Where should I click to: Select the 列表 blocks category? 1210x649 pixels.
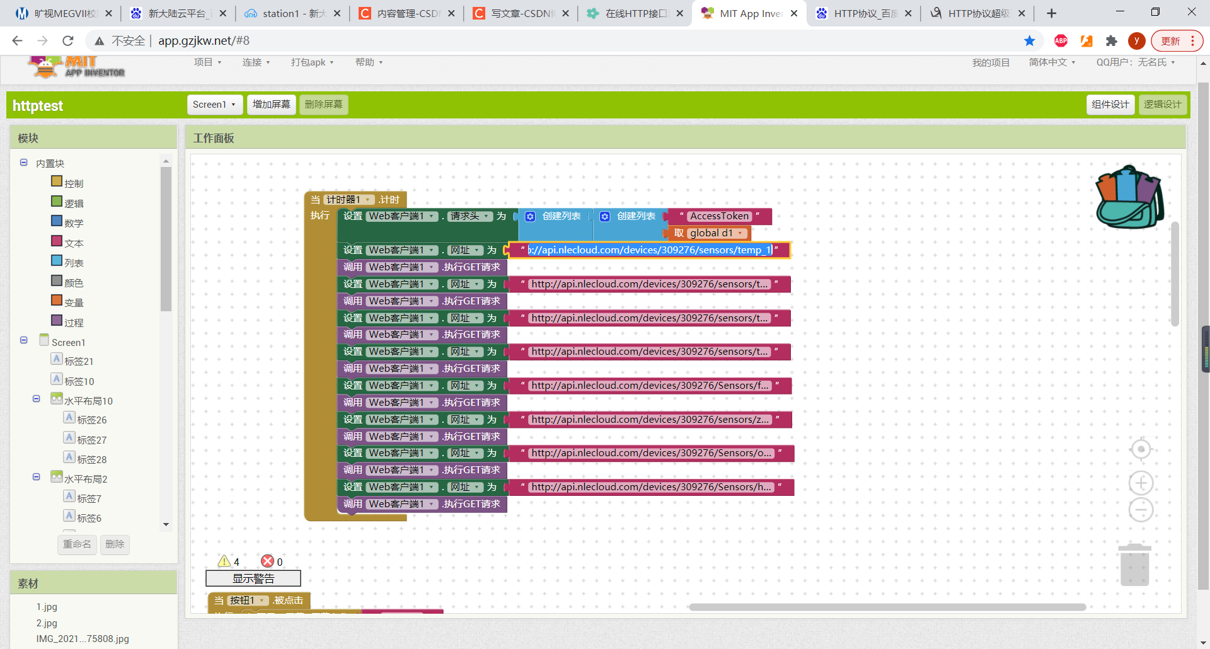tap(67, 262)
